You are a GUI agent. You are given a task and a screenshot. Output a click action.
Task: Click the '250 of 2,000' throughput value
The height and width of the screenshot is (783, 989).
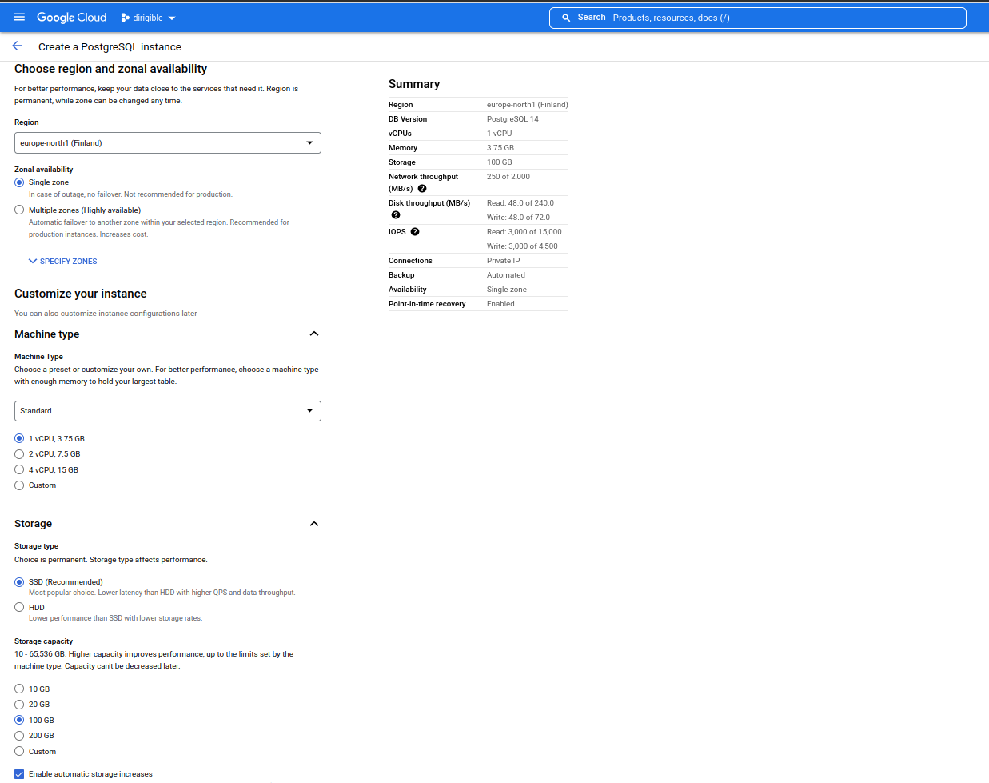point(508,177)
